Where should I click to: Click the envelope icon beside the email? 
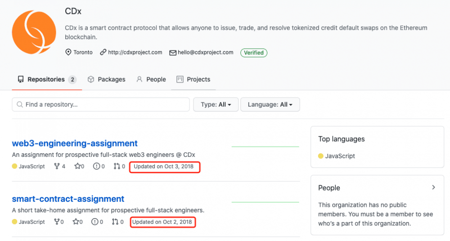pyautogui.click(x=172, y=53)
